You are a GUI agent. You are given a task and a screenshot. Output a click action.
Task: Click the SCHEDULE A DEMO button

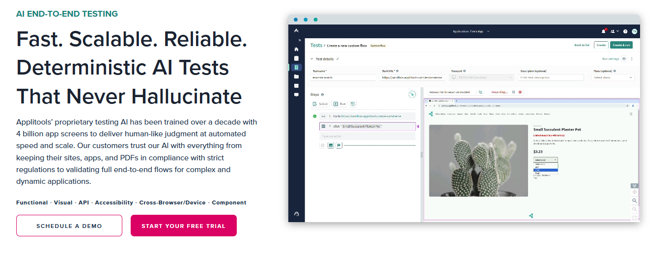tap(69, 226)
